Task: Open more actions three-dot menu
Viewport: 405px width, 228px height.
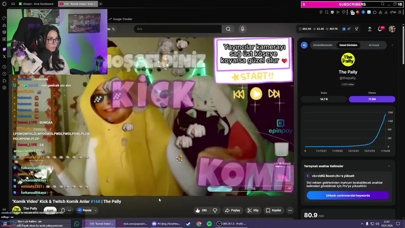Action: pos(290,210)
